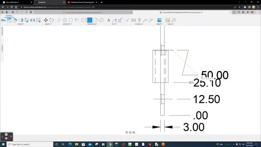261x147 pixels.
Task: Click the Insert Image tool
Action: coord(159,20)
